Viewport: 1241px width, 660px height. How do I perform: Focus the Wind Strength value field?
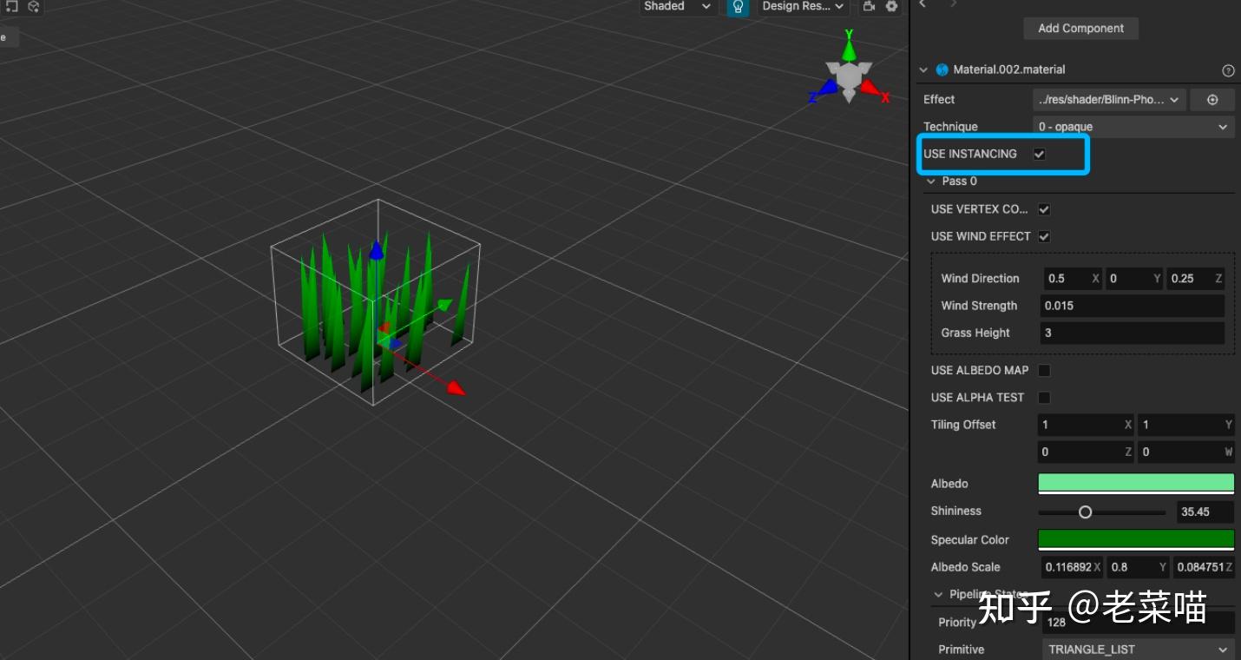1133,306
